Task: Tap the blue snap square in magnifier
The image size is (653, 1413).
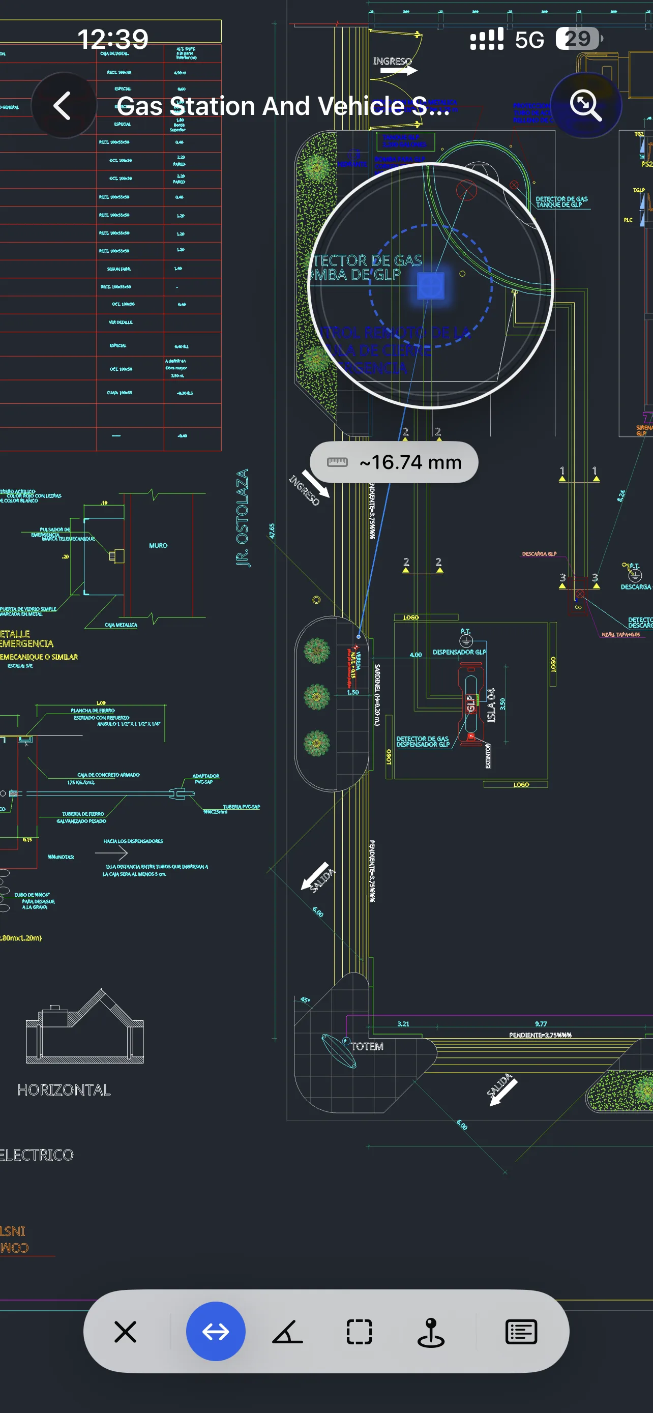Action: point(430,286)
